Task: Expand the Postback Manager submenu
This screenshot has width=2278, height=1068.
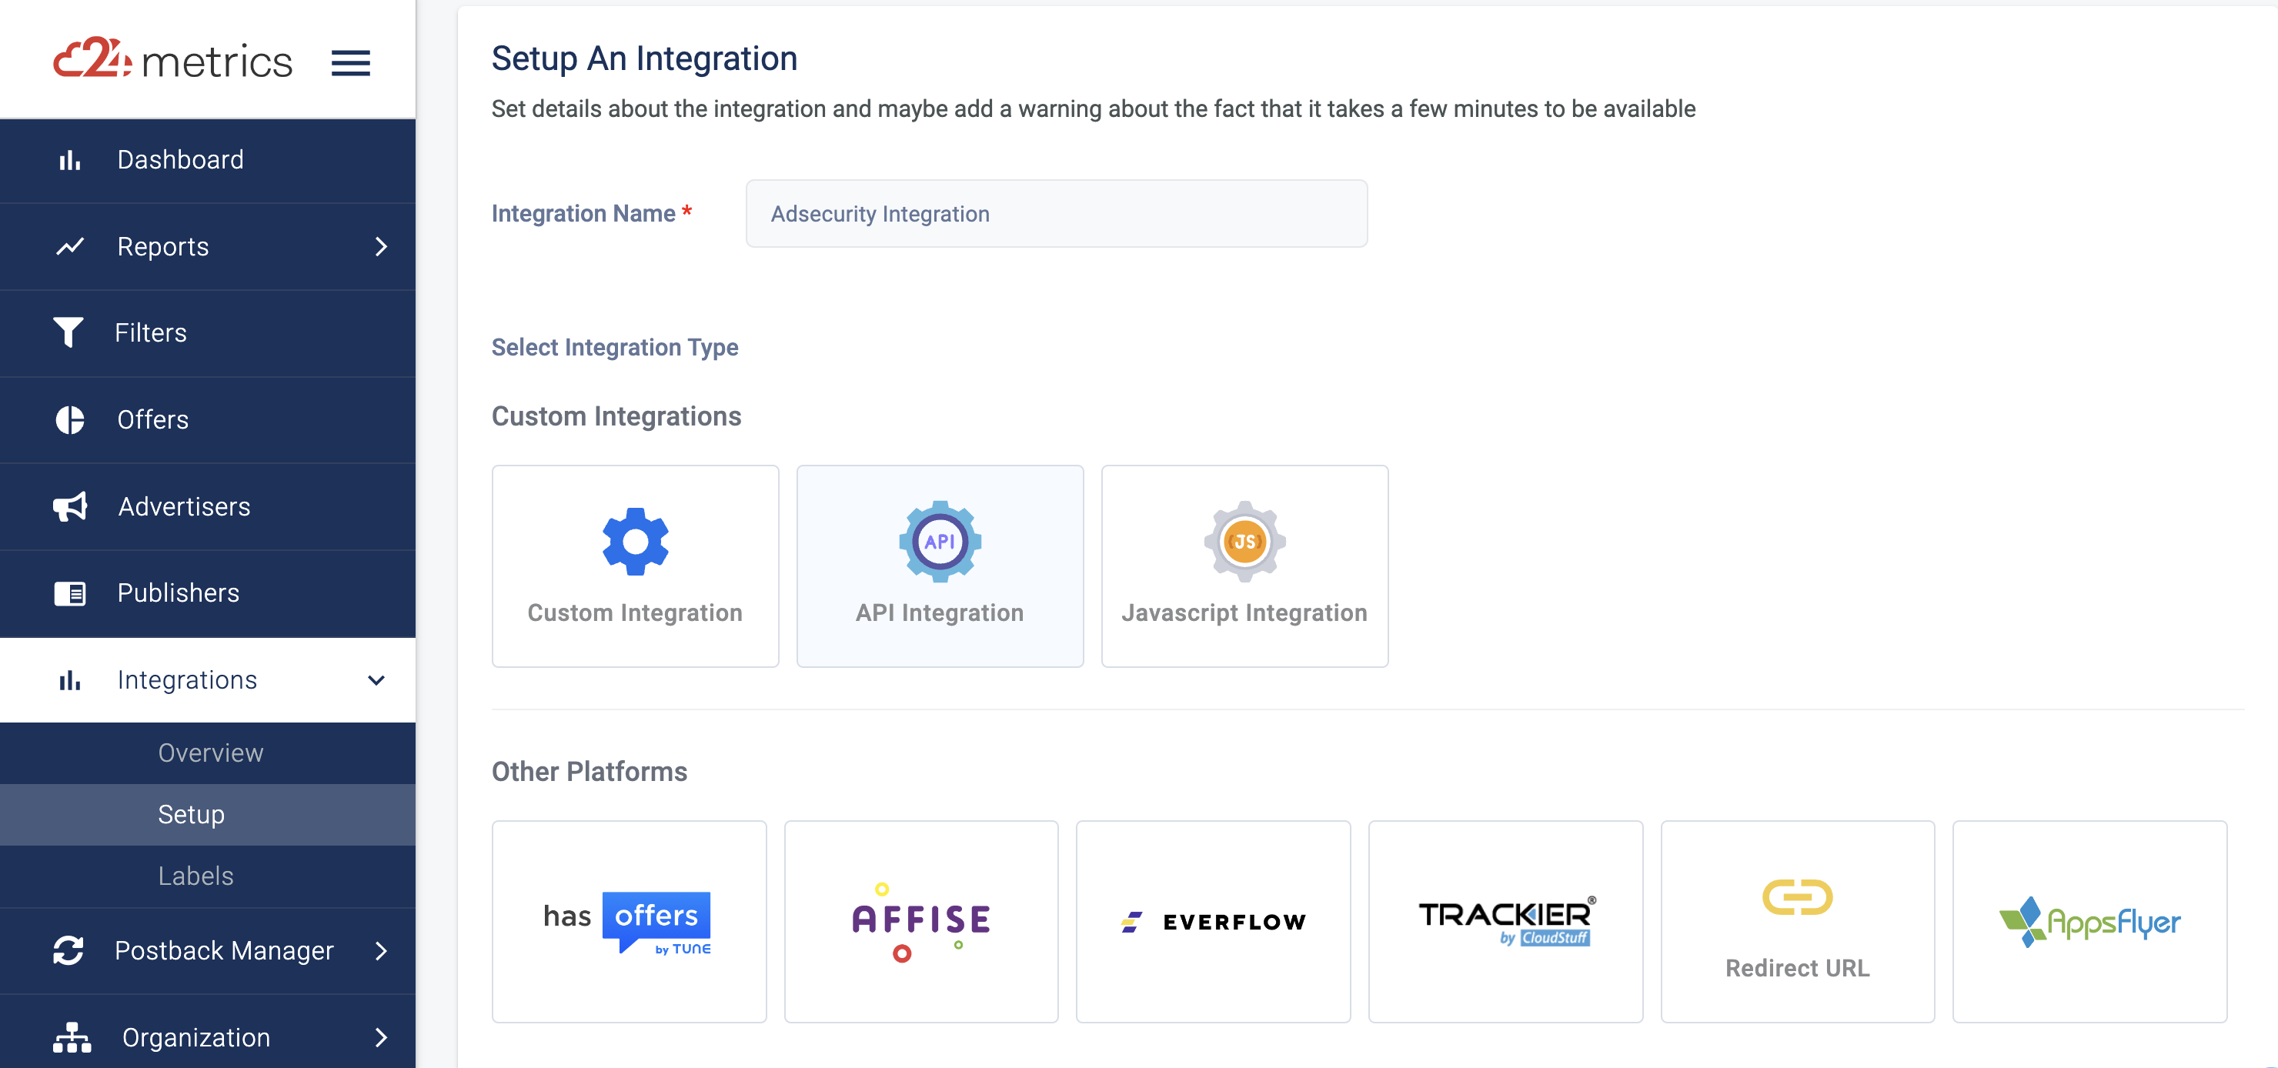Action: pyautogui.click(x=381, y=952)
